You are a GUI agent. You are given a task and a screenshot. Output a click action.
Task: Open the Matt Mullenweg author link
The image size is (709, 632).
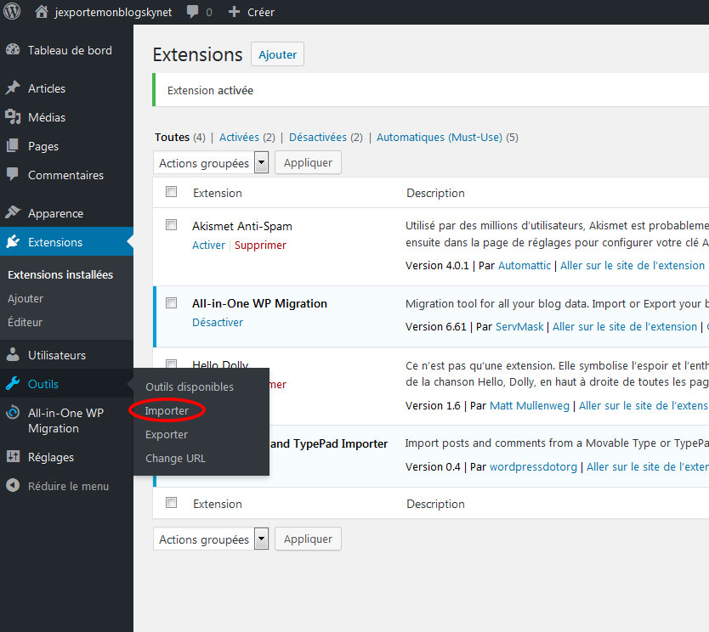click(530, 406)
